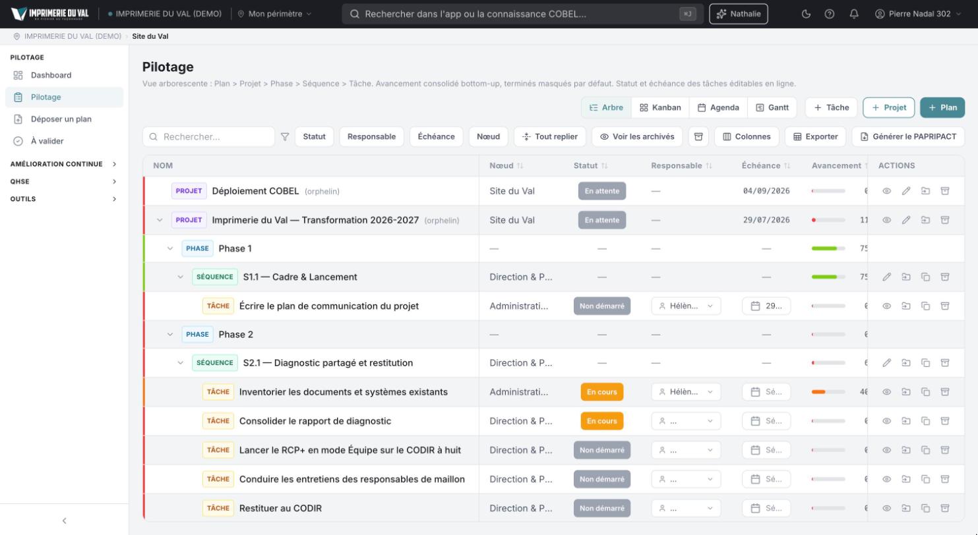
Task: View Imprimerie du Val Transformation eye icon
Action: 887,220
